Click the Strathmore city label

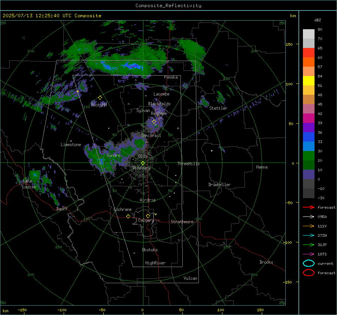pyautogui.click(x=182, y=222)
